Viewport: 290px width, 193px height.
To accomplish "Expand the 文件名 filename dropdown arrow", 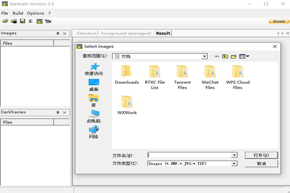I will pos(234,155).
